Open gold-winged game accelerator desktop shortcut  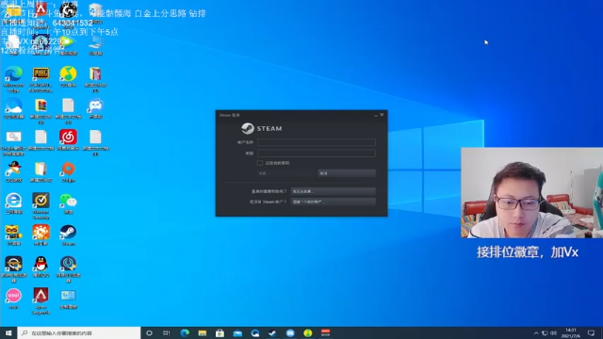click(x=14, y=269)
